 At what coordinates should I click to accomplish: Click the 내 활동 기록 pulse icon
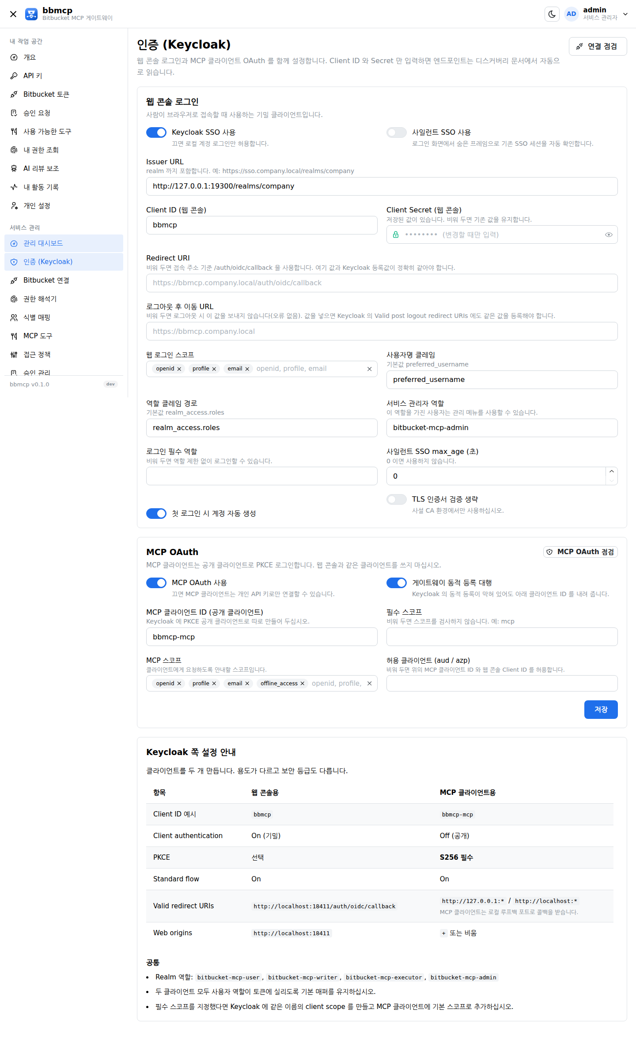click(x=14, y=187)
